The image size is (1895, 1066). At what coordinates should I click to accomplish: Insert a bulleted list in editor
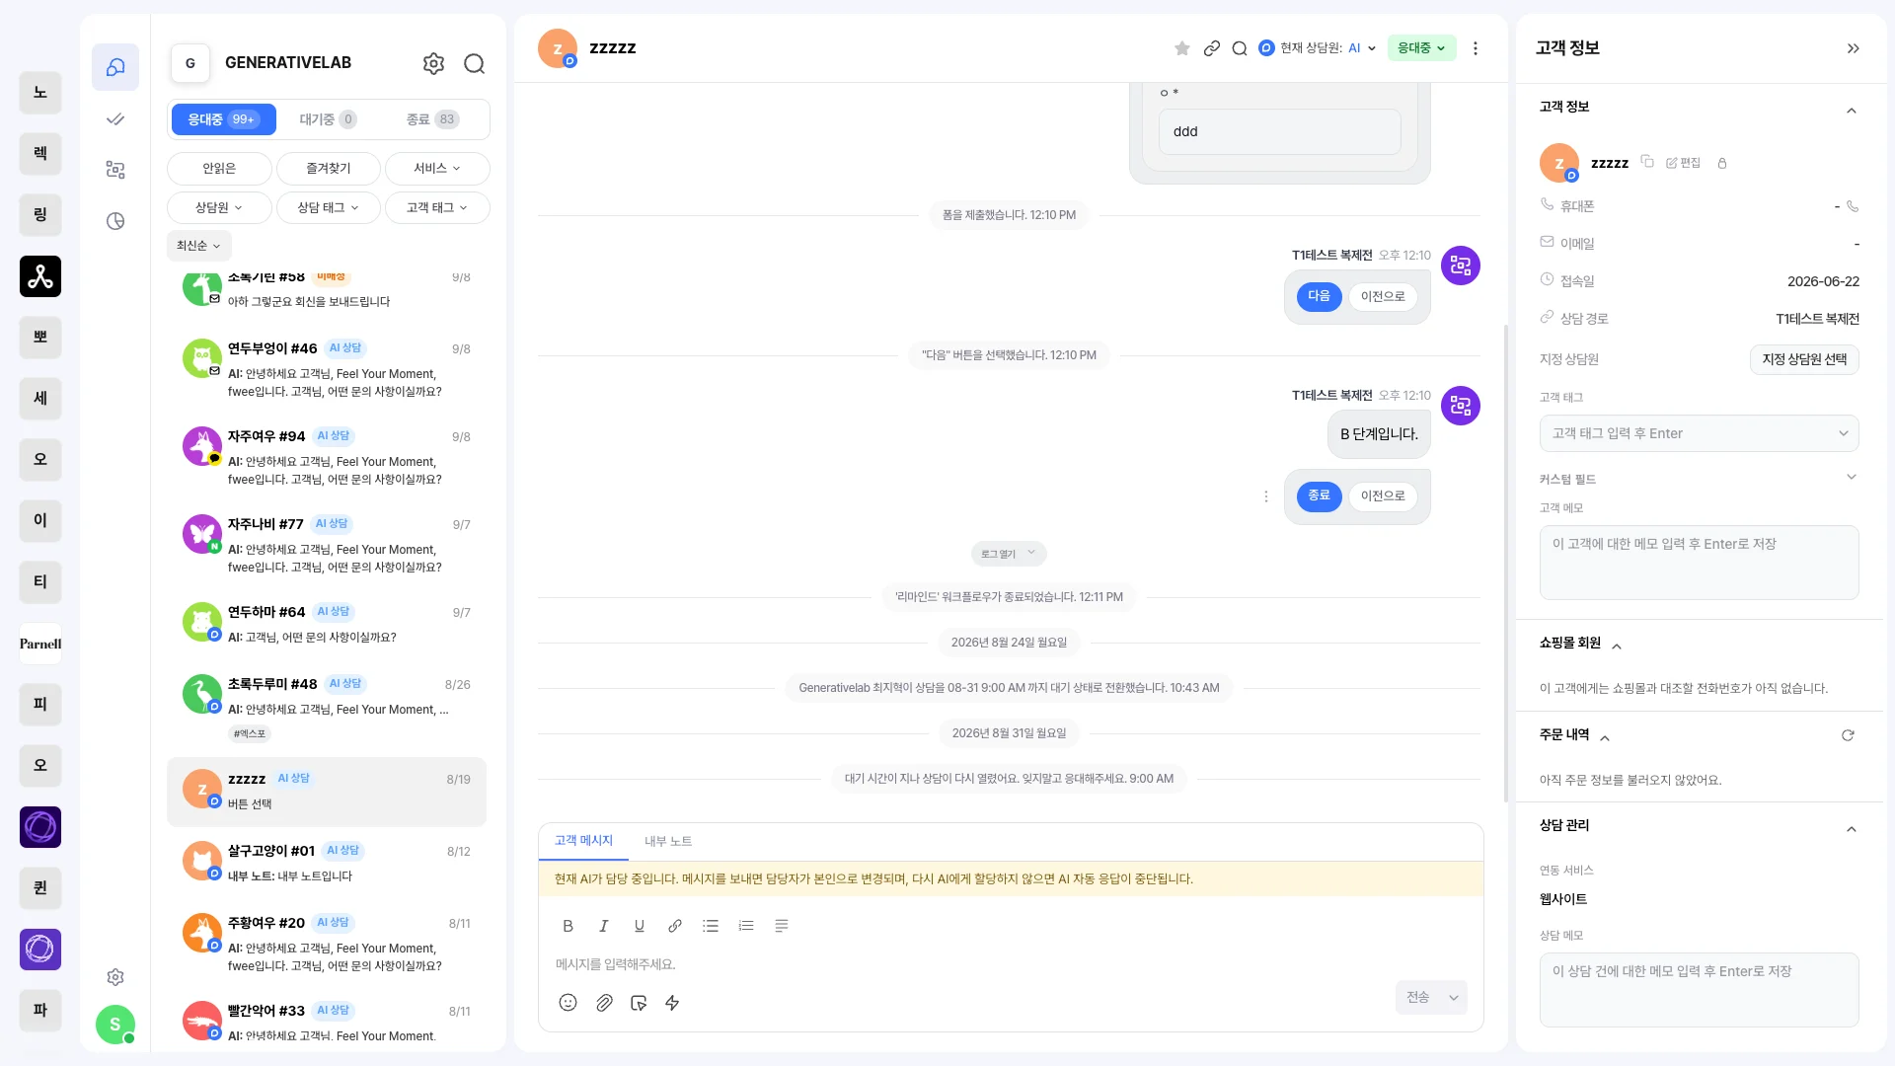coord(711,926)
